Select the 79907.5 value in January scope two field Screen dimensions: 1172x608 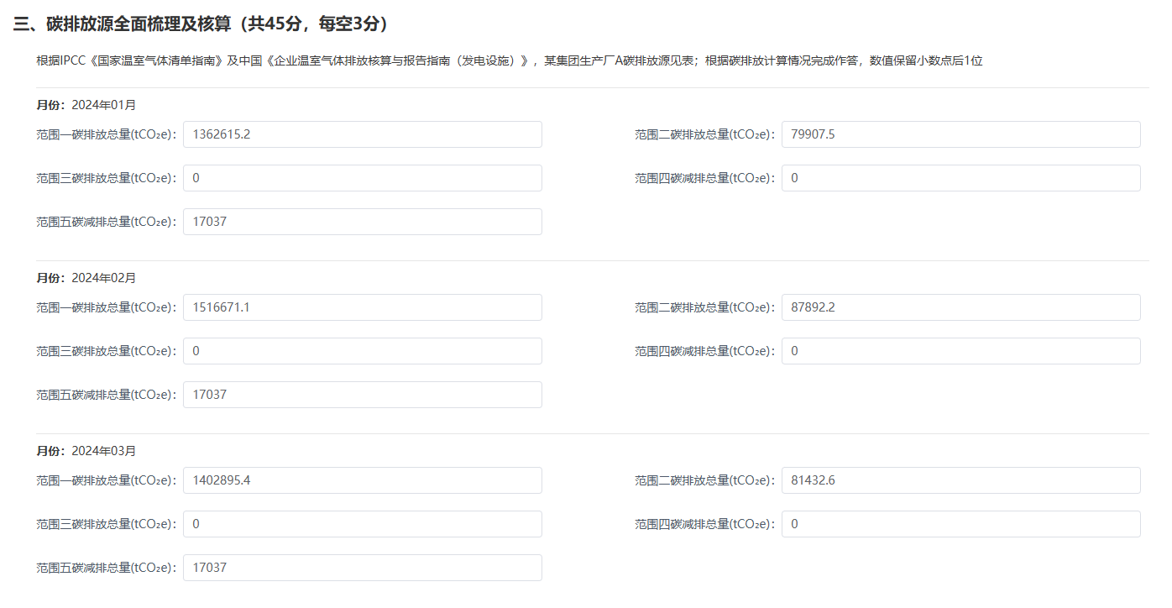pos(961,134)
